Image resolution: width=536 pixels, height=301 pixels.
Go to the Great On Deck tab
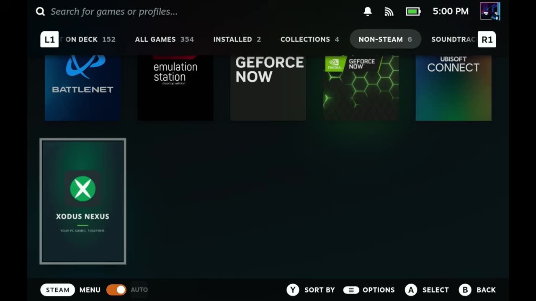[87, 39]
